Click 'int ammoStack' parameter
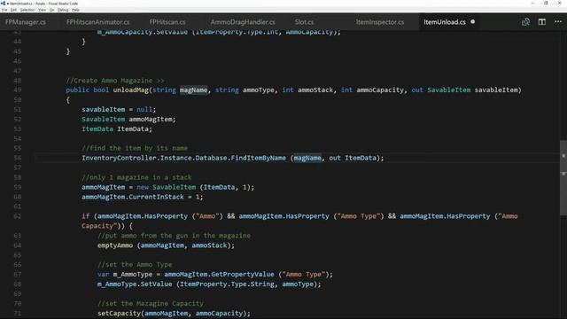Screen dimensions: 567x319 pyautogui.click(x=307, y=90)
